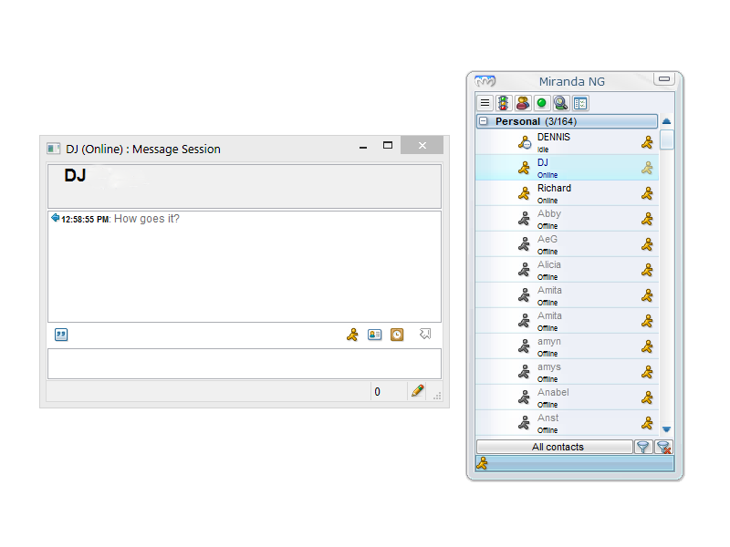Open the main menu hamburger button
The width and height of the screenshot is (730, 547).
[485, 104]
